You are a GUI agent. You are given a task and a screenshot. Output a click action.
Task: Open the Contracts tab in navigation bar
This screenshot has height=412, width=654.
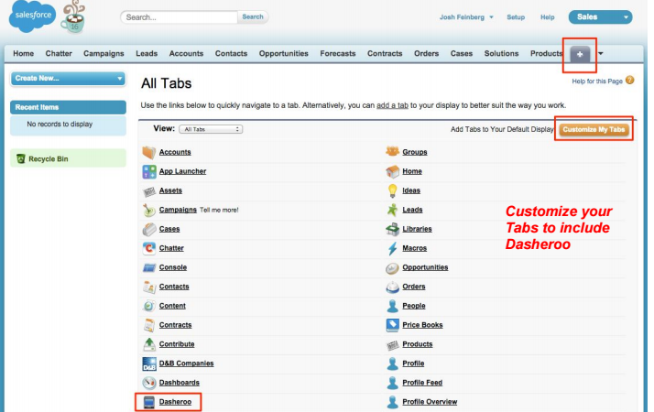click(x=385, y=53)
